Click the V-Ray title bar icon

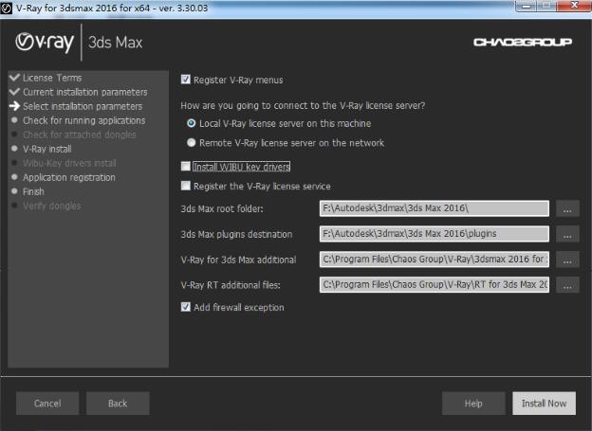click(8, 9)
